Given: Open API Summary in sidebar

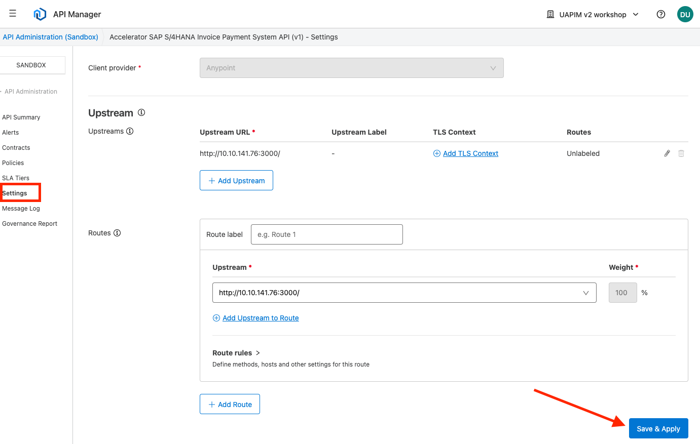Looking at the screenshot, I should coord(21,117).
